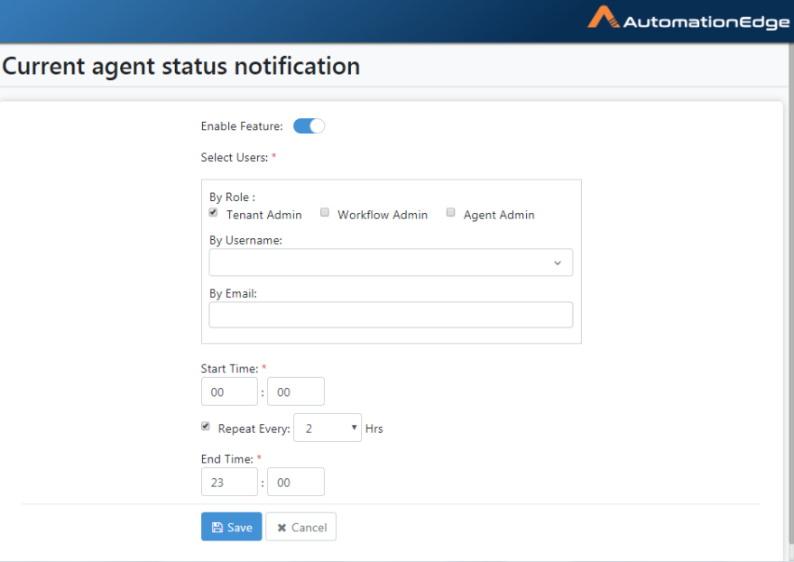Open the Repeat Every hours dropdown
This screenshot has height=562, width=794.
click(328, 428)
